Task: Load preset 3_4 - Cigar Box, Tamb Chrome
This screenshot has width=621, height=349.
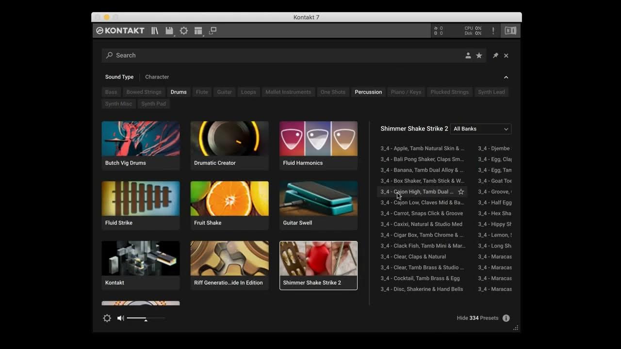Action: point(422,235)
